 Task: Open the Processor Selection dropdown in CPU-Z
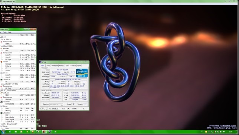point(56,104)
